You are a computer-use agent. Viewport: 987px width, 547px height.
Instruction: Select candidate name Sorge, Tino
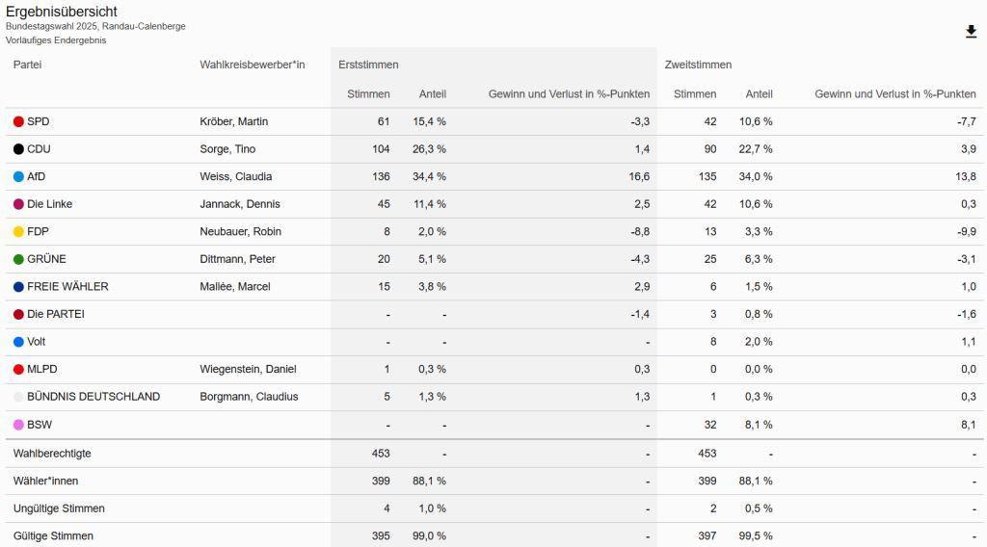tap(227, 149)
